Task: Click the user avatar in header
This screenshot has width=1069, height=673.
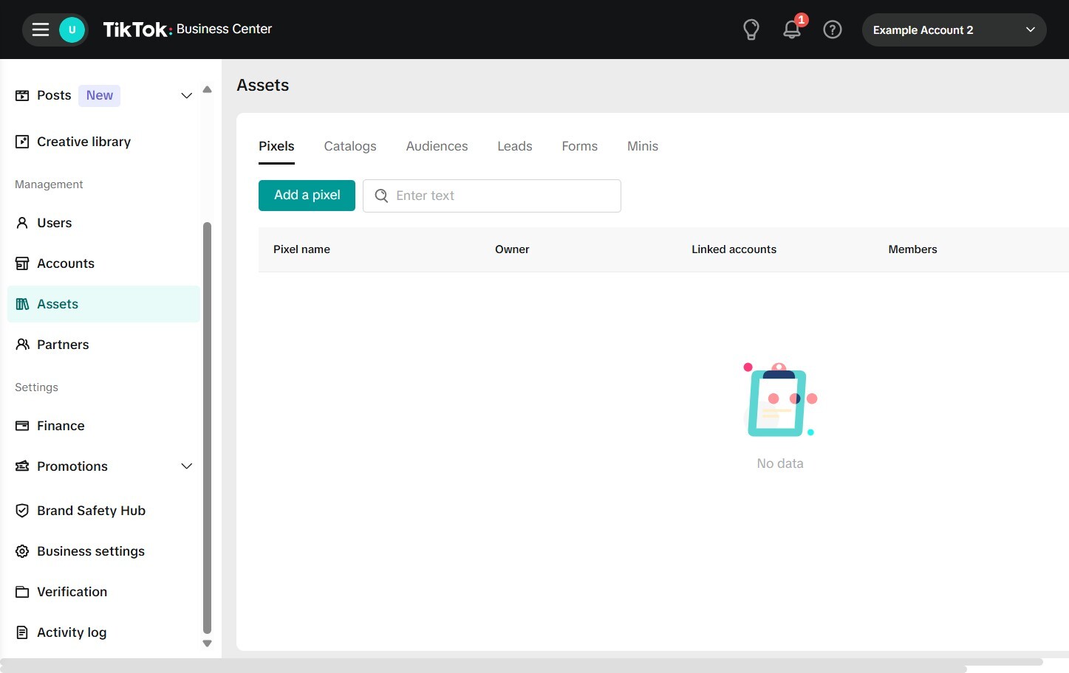Action: click(72, 30)
